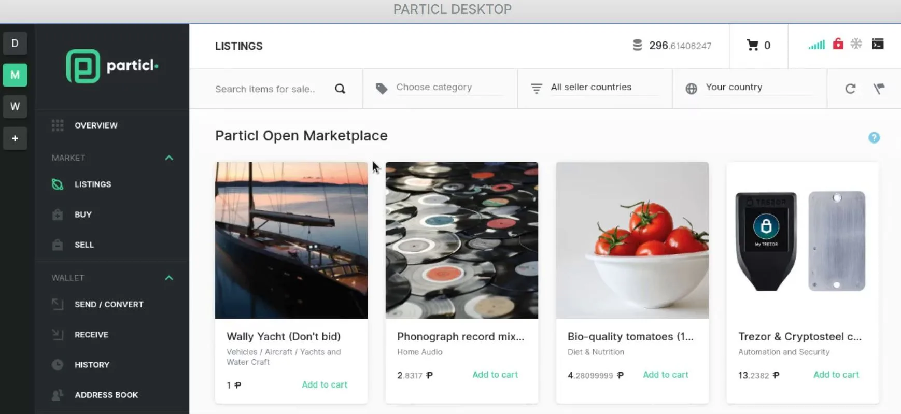
Task: Collapse the Market section chevron
Action: point(169,158)
